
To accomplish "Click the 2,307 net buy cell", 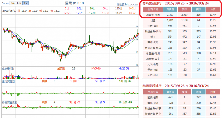I will (170, 15).
